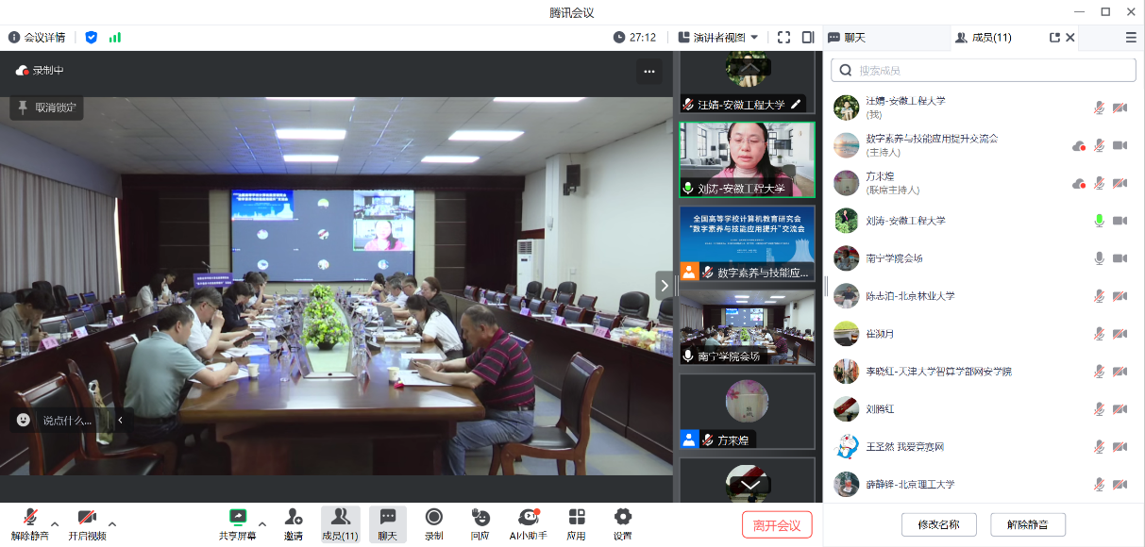Click the 邀请 invite icon

click(x=294, y=517)
